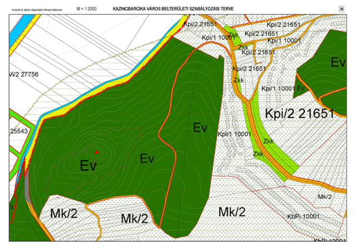Select the leftmost Mk/2 label at bottom
This screenshot has height=251, width=356.
[x=64, y=213]
